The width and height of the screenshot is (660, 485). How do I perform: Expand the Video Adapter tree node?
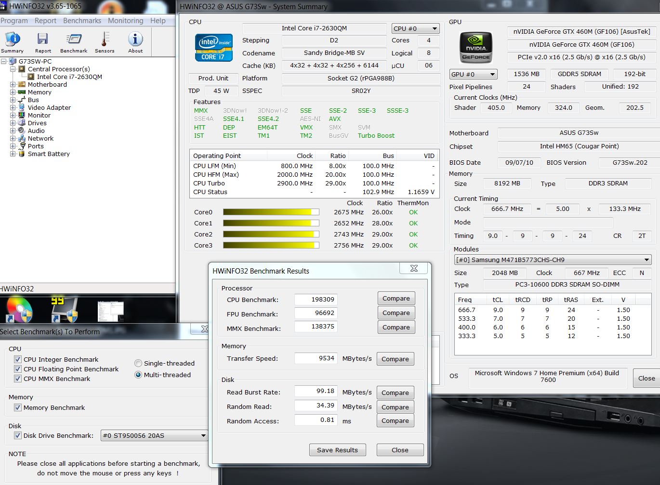[x=13, y=107]
